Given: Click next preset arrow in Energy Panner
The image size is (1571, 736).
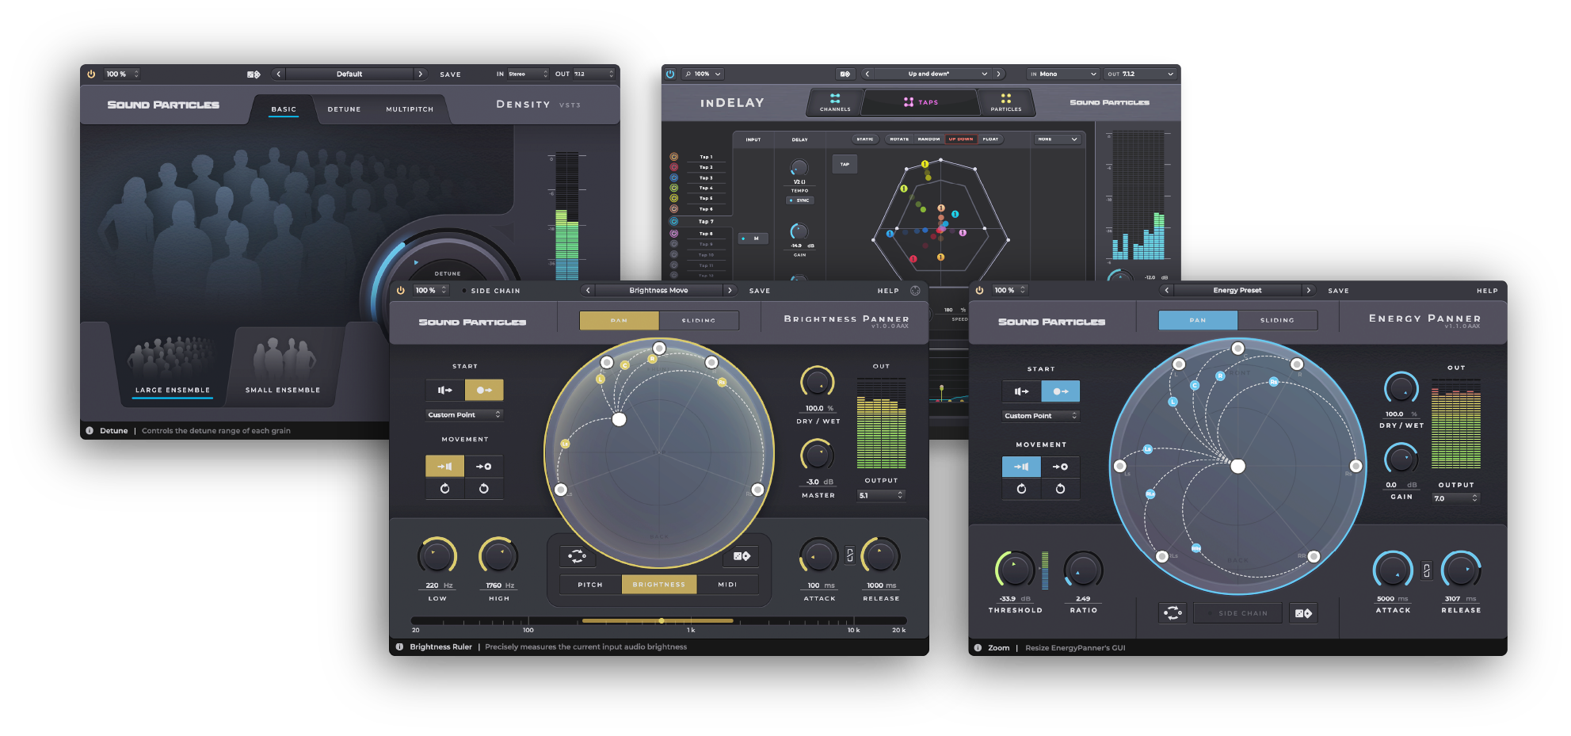Looking at the screenshot, I should pos(1309,290).
